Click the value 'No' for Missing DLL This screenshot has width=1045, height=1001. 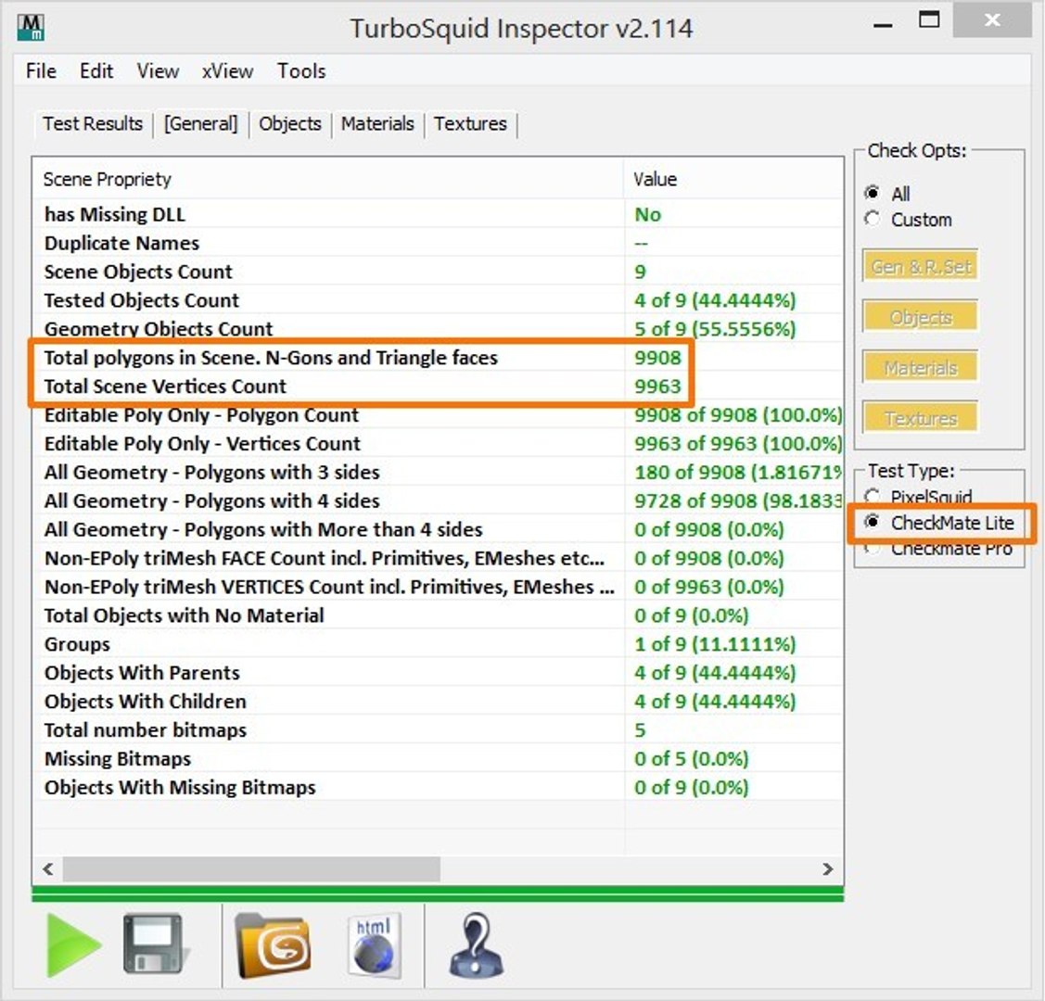click(x=647, y=214)
